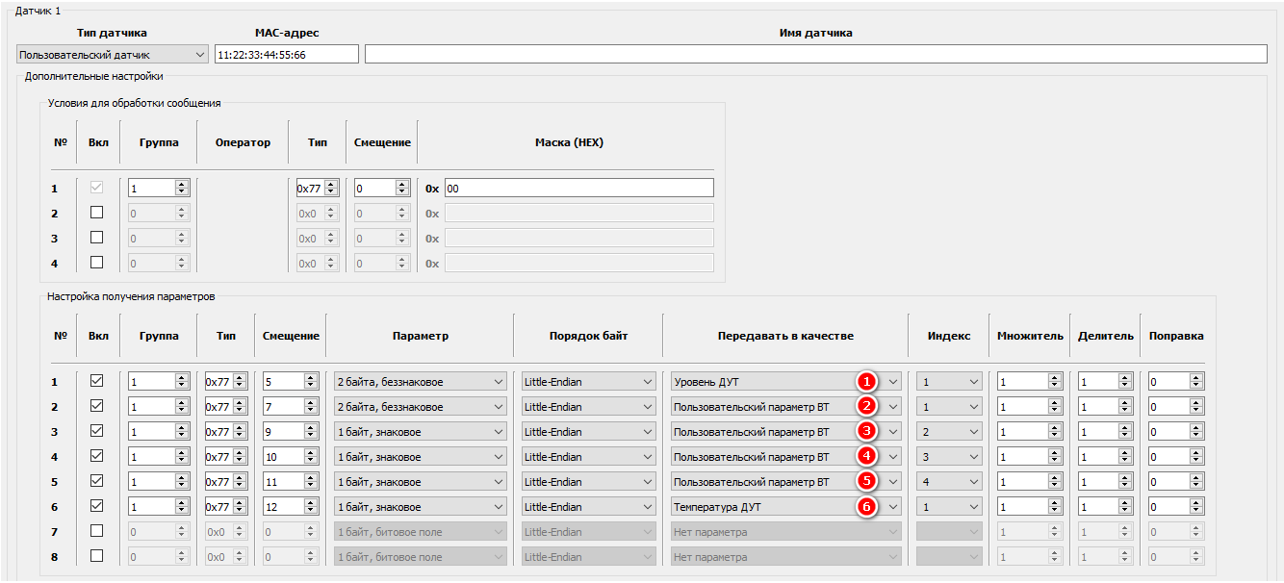The height and width of the screenshot is (583, 1284).
Task: Click the Тип 0x77 spinbox in condition row 1
Action: 318,189
